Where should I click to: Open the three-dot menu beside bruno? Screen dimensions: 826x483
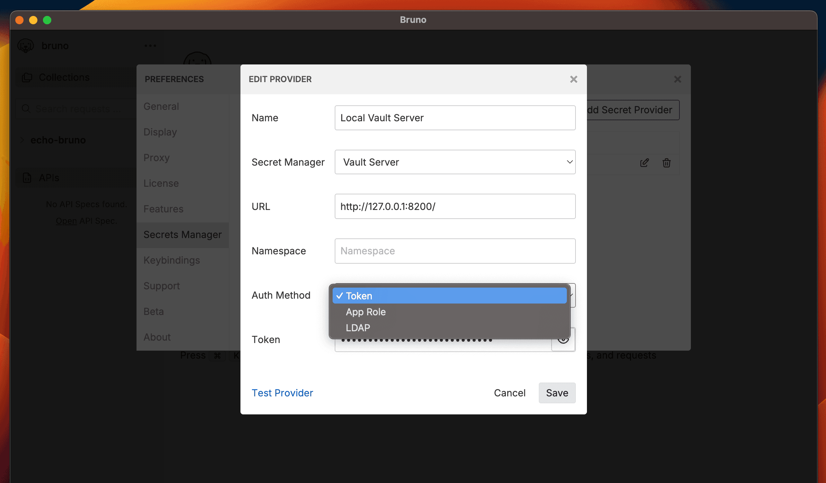(150, 46)
